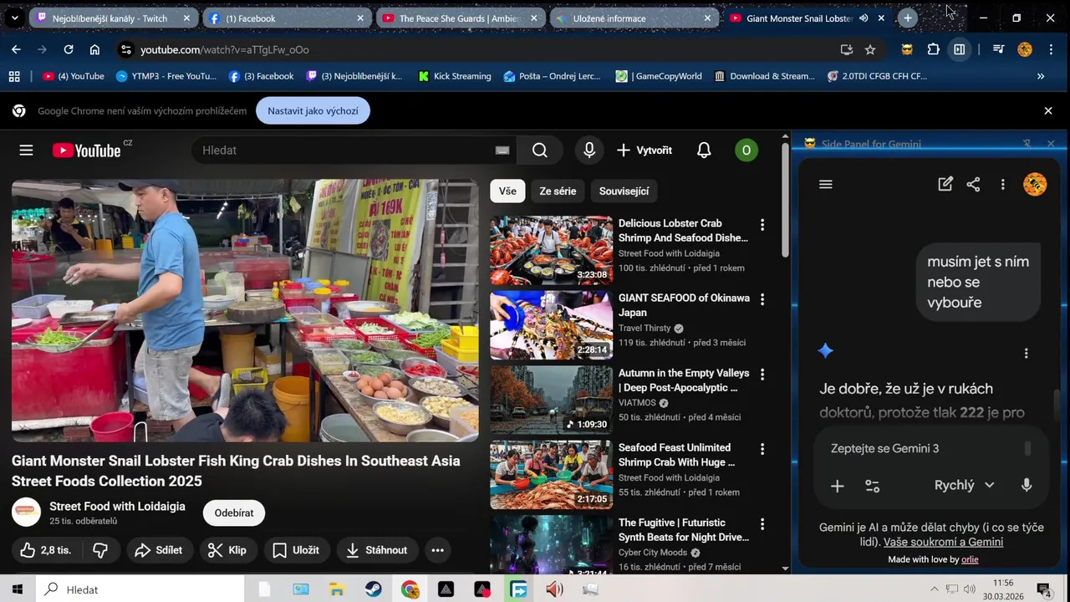
Task: Open the green account avatar menu
Action: click(x=746, y=150)
